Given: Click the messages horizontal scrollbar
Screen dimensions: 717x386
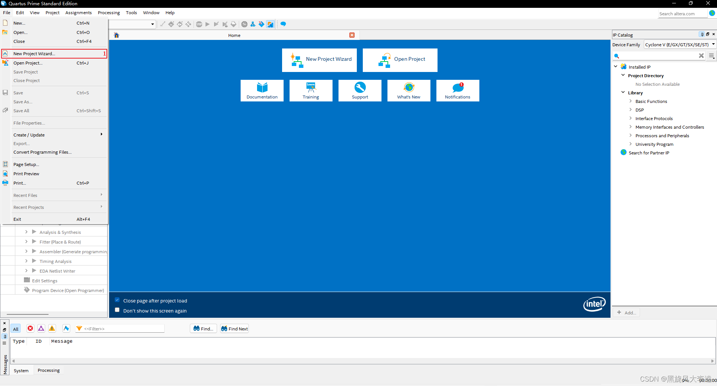Looking at the screenshot, I should pyautogui.click(x=363, y=361).
